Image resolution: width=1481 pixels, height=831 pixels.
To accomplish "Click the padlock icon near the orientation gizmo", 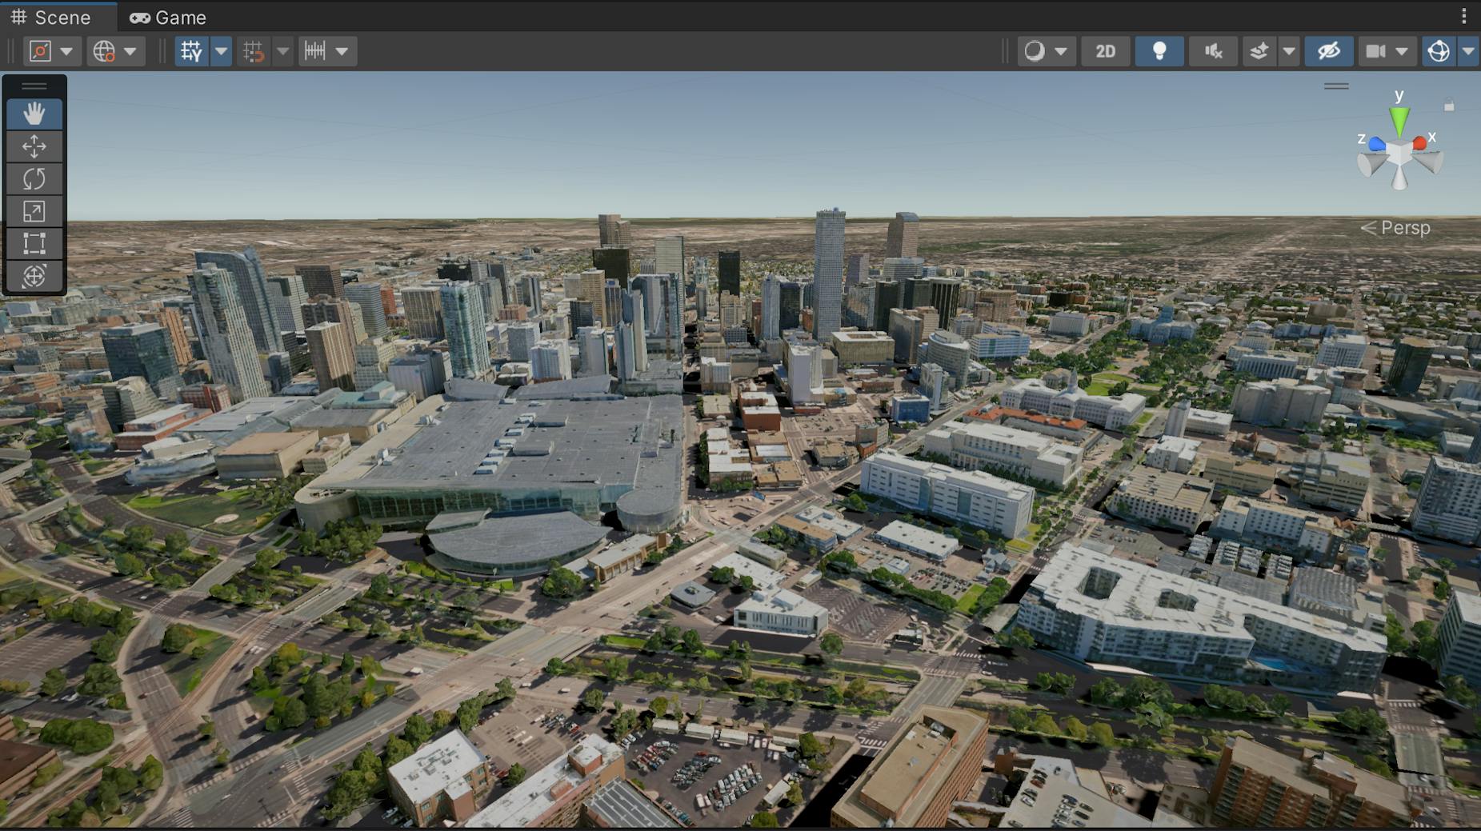I will coord(1449,105).
